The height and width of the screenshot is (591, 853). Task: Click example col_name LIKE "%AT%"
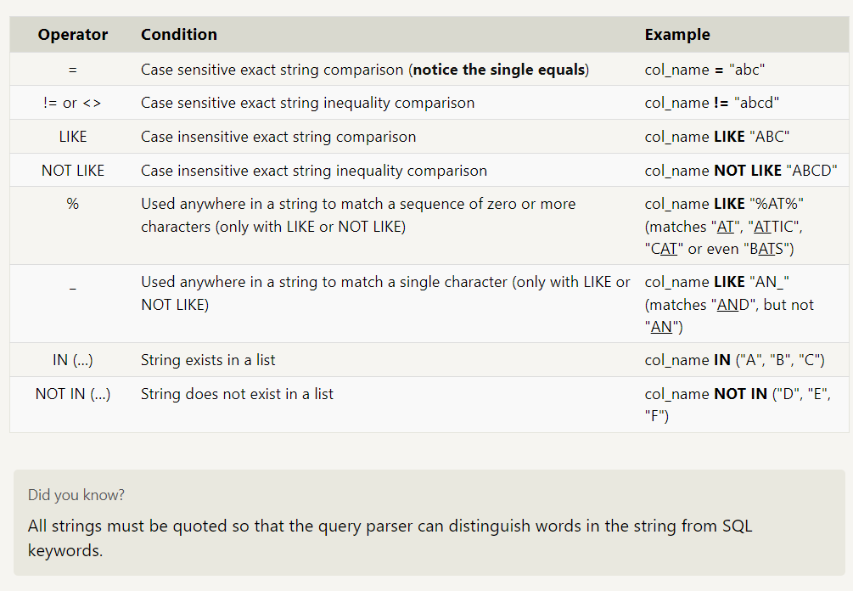click(x=724, y=204)
